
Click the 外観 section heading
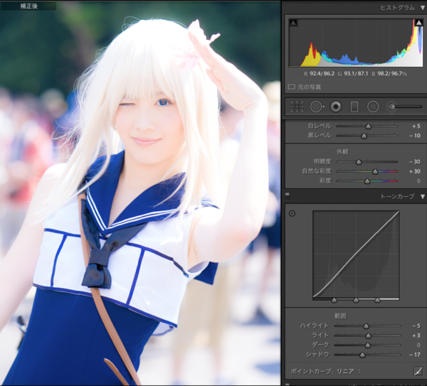pos(342,152)
